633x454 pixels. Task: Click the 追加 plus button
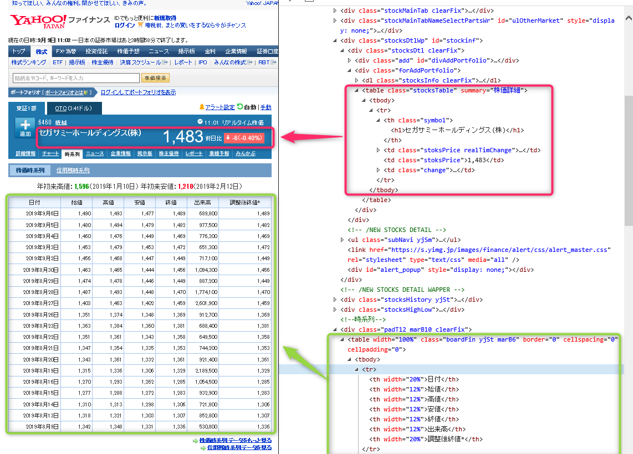point(25,127)
